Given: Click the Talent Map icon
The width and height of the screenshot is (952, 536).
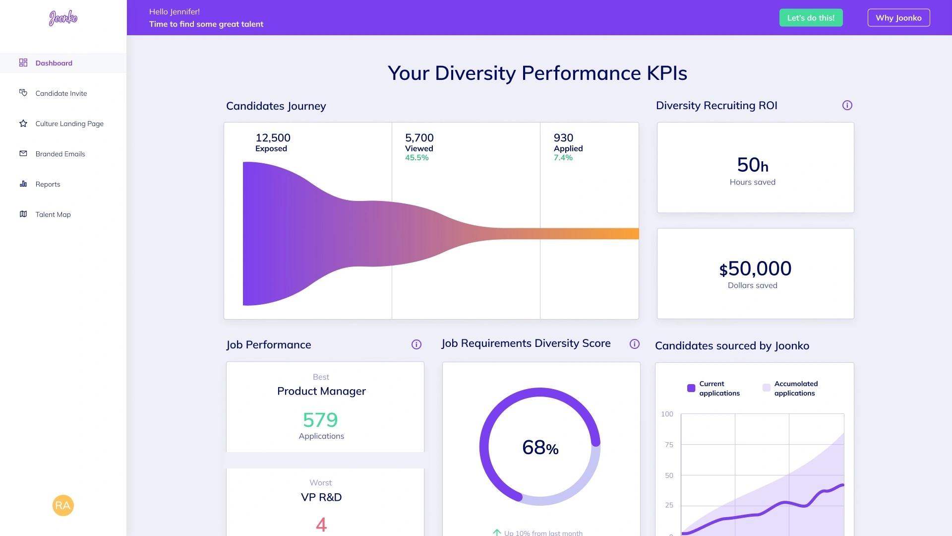Looking at the screenshot, I should pos(23,214).
